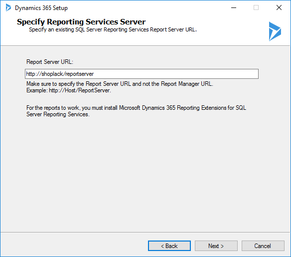
Task: Cancel the setup wizard
Action: click(x=263, y=246)
